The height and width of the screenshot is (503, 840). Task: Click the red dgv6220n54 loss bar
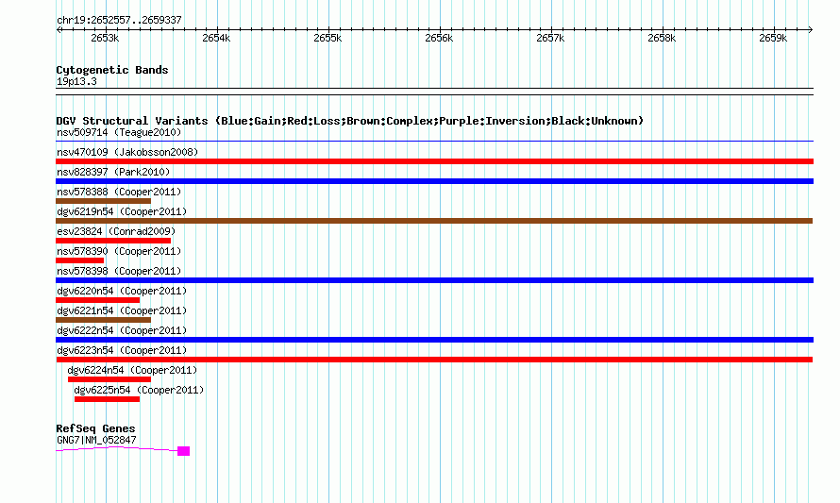[97, 300]
